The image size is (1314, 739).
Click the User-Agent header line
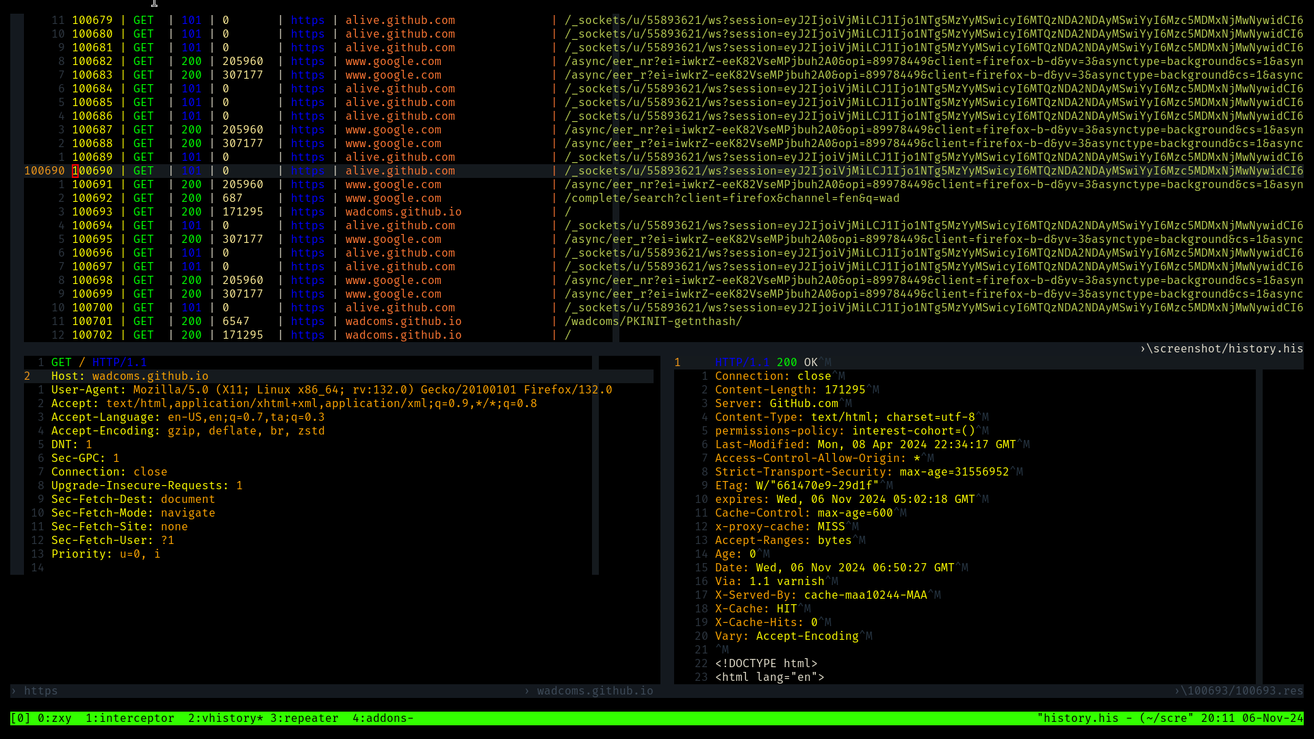(x=331, y=389)
